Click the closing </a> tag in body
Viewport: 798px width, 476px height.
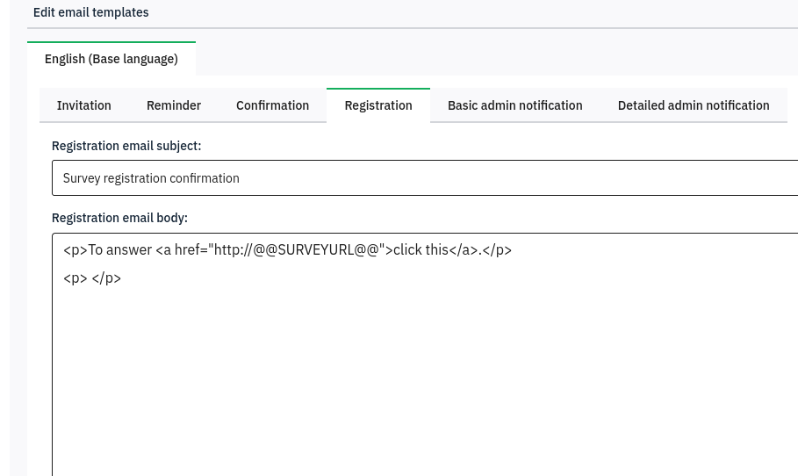pyautogui.click(x=464, y=250)
